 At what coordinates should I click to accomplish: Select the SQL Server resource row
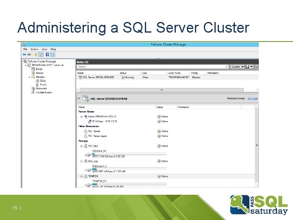click(94, 131)
